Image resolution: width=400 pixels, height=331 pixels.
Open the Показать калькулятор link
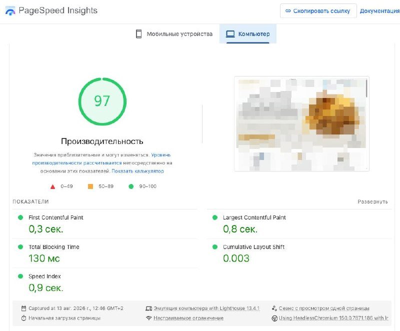pos(138,171)
